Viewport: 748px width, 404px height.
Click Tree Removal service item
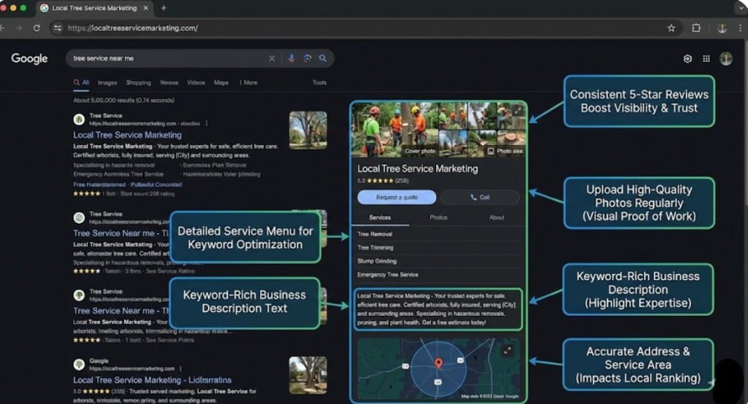point(375,234)
